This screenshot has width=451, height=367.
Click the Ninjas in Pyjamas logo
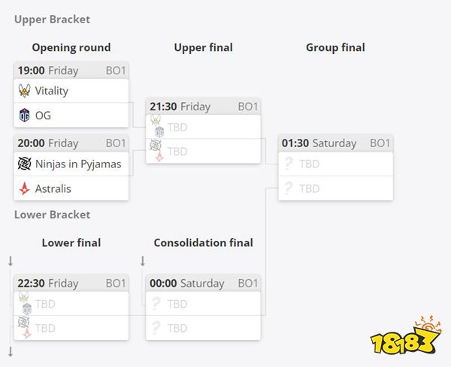coord(25,164)
